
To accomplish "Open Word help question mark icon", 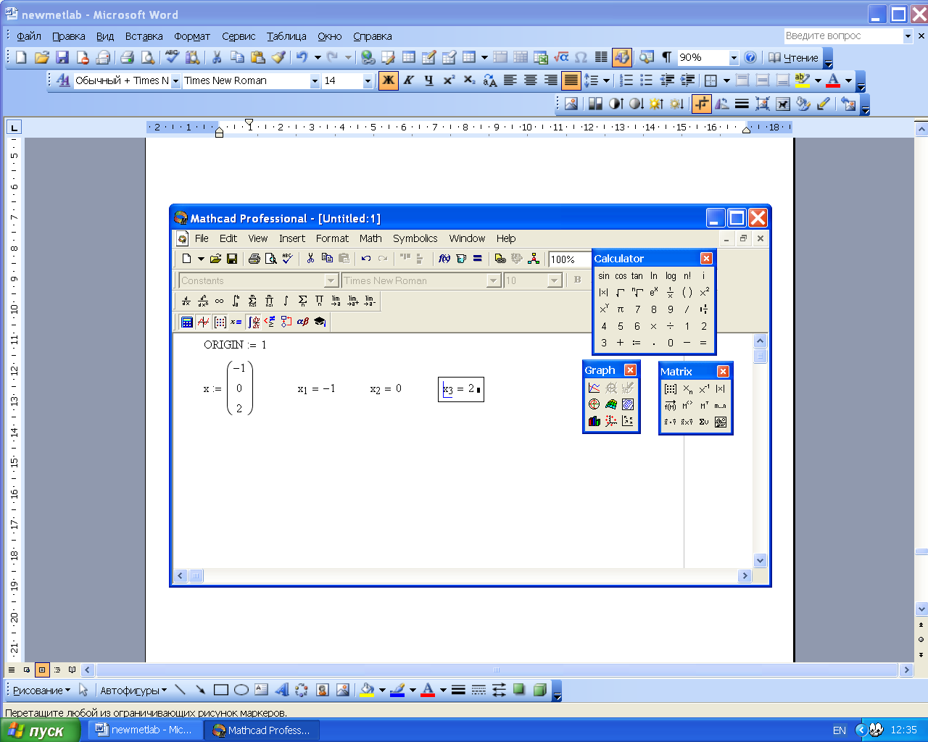I will coord(750,57).
